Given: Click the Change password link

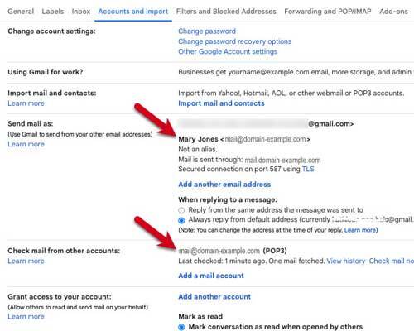Looking at the screenshot, I should point(207,31).
